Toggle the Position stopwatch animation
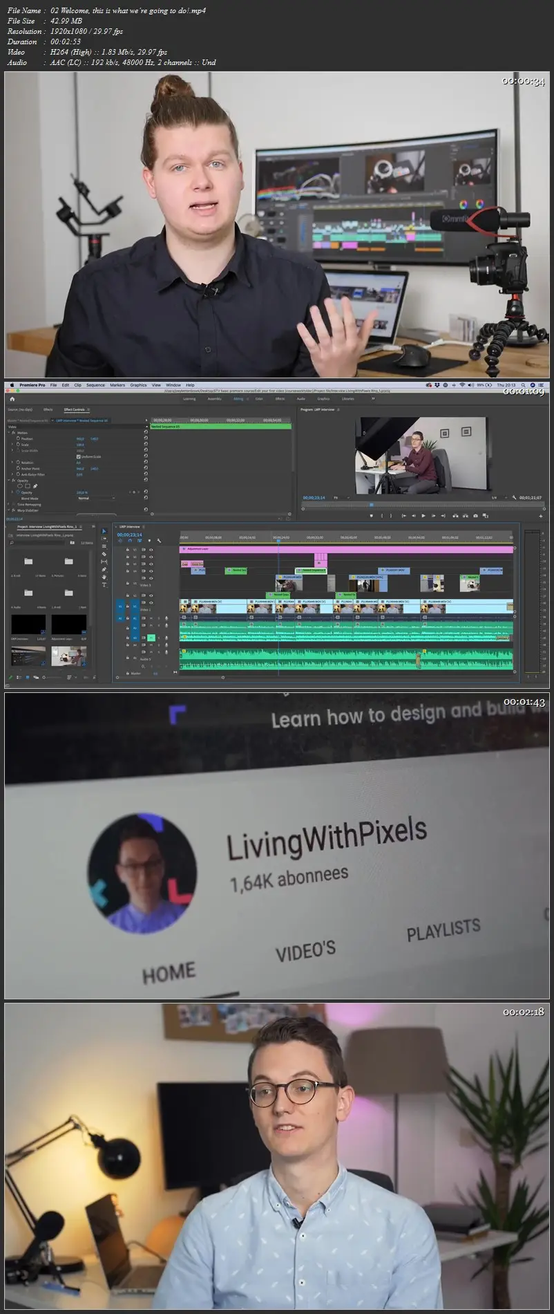Viewport: 554px width, 1314px height. (x=18, y=438)
